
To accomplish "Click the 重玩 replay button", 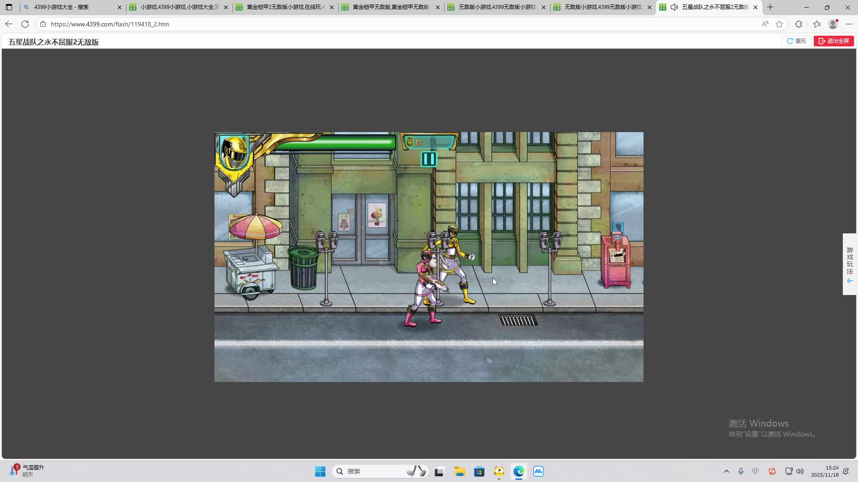I will click(796, 41).
